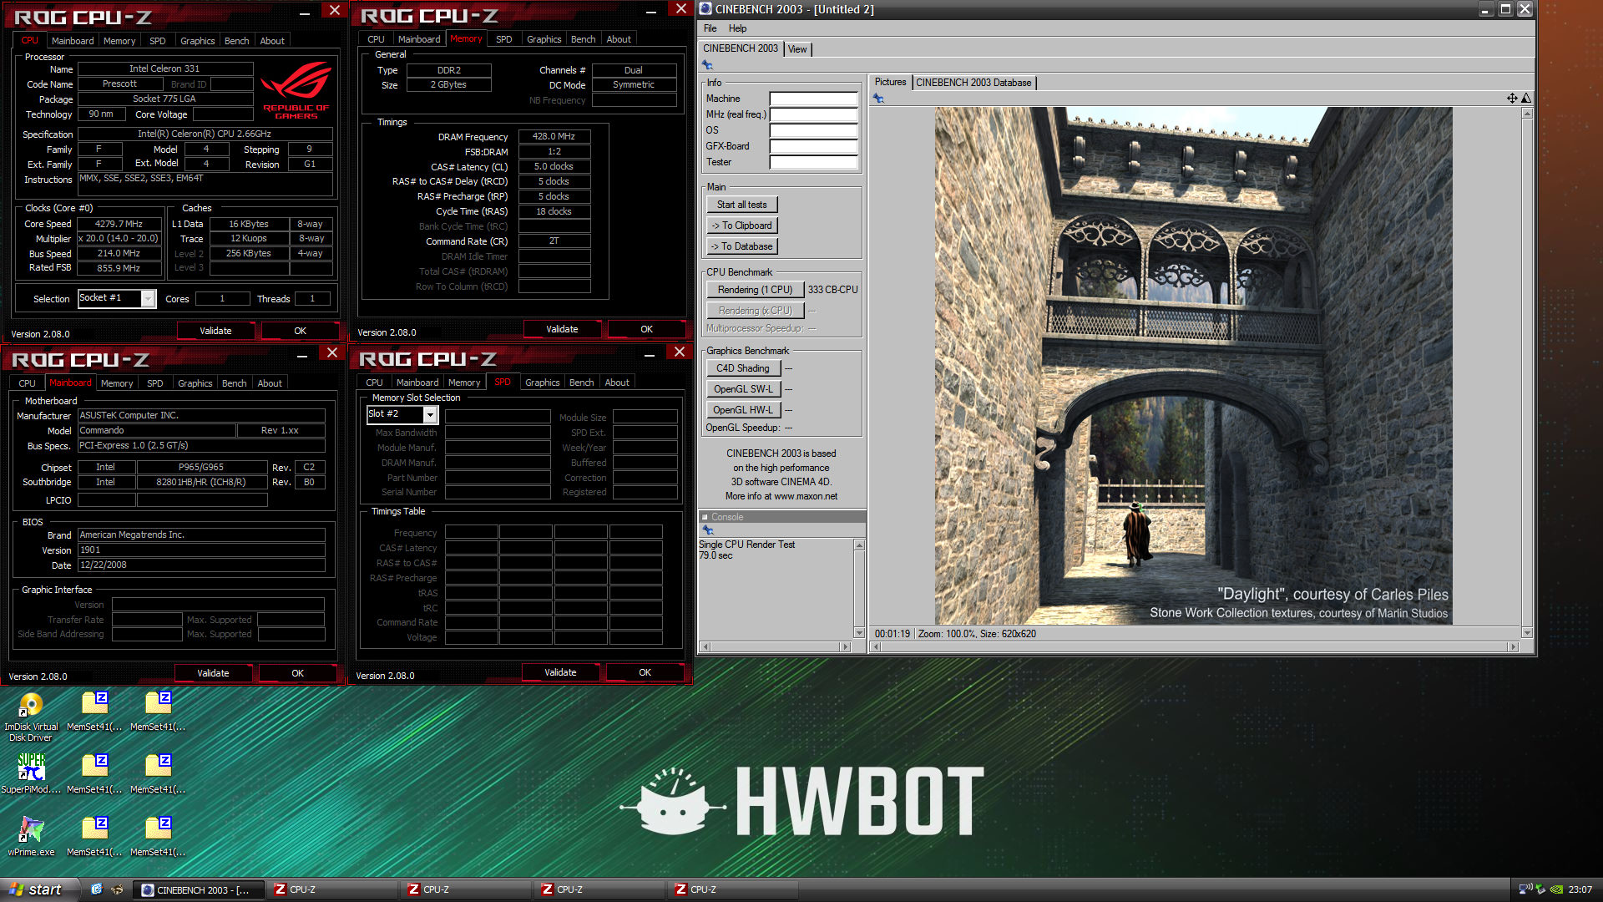Click the vertical scrollbar beside the Daylight picture
1603x902 pixels.
click(x=1527, y=372)
